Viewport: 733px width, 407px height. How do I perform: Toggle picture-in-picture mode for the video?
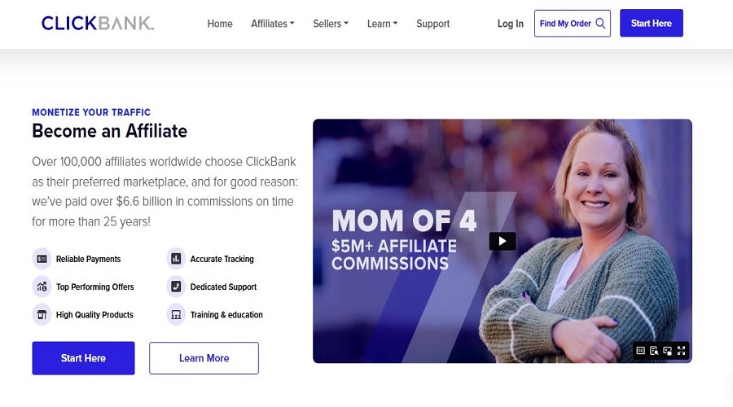click(x=668, y=351)
